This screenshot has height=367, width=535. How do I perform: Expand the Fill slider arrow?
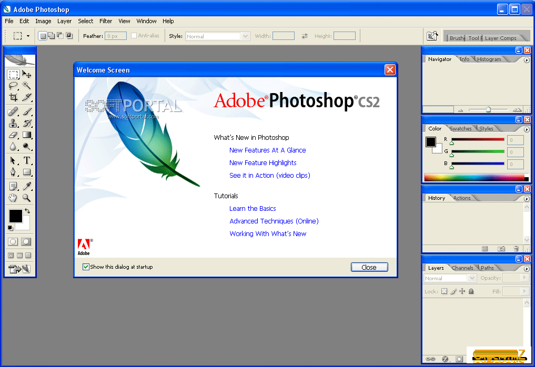coord(525,291)
